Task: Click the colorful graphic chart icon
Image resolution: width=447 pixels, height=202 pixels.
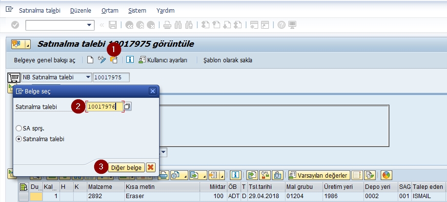Action: (x=386, y=175)
